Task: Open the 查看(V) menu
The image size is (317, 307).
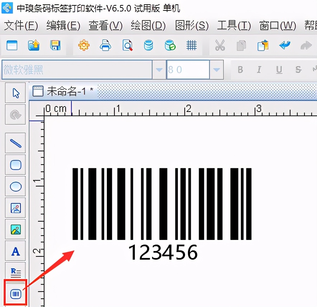Action: pos(105,25)
